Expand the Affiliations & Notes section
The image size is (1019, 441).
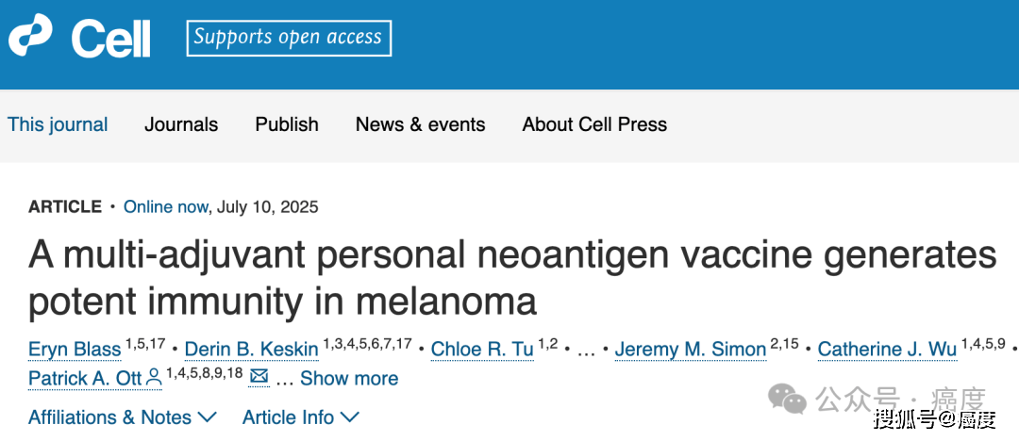pyautogui.click(x=123, y=417)
